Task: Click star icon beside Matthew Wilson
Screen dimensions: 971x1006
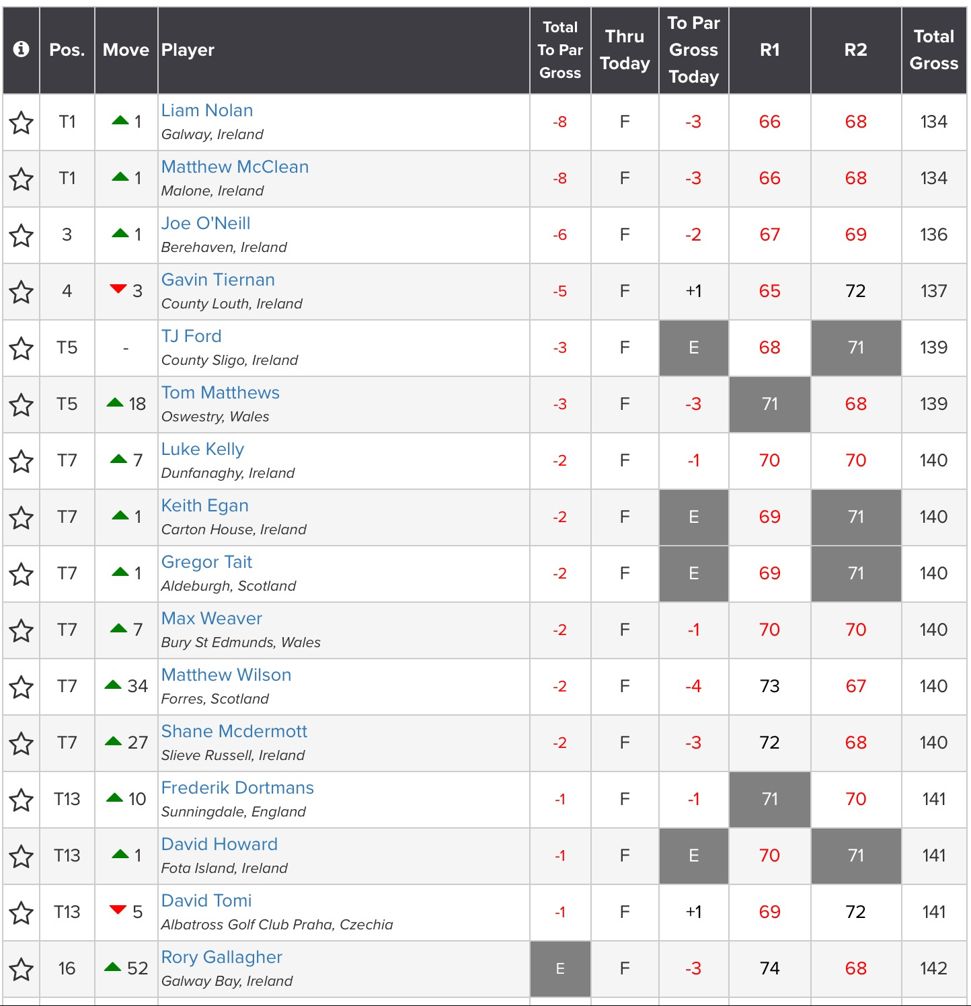Action: click(x=22, y=687)
